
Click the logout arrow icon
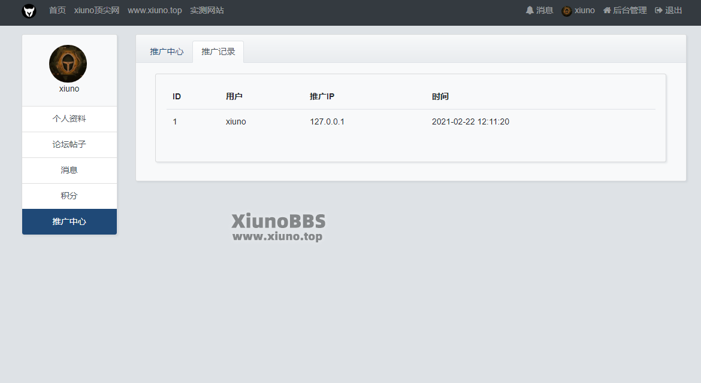coord(659,10)
